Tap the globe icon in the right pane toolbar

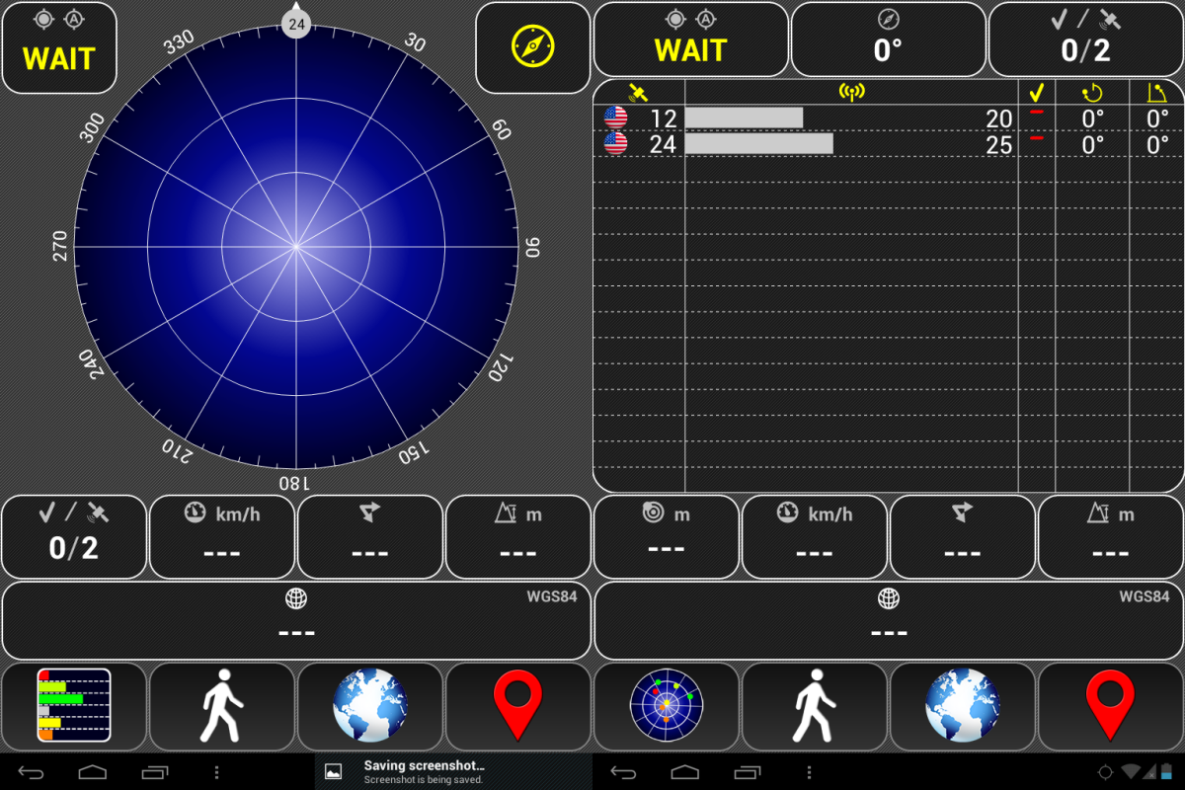[x=962, y=705]
